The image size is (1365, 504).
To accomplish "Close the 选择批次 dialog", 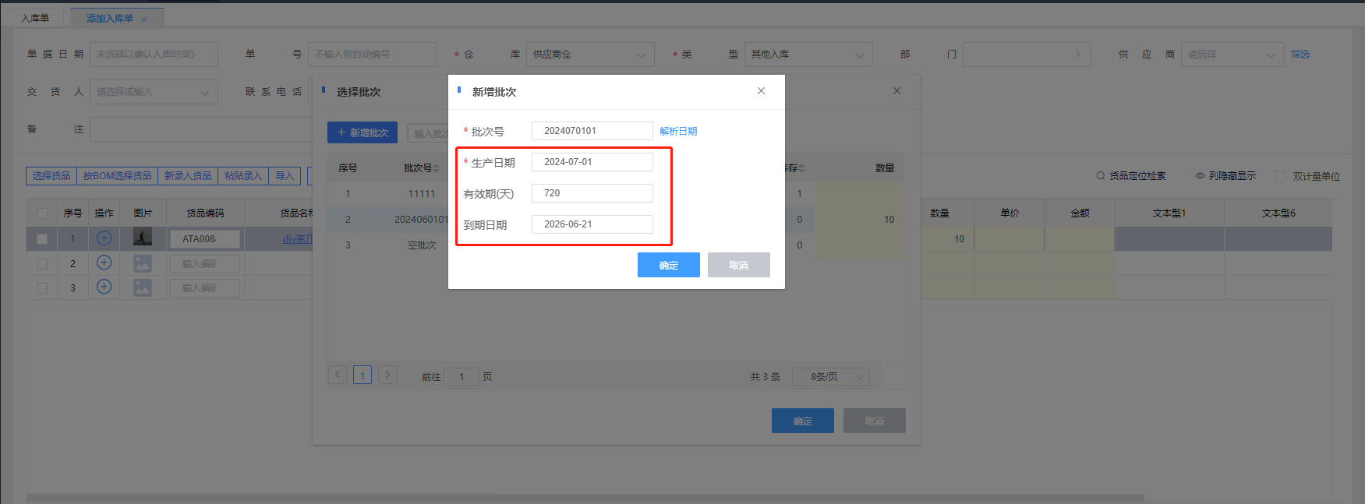I will coord(896,91).
